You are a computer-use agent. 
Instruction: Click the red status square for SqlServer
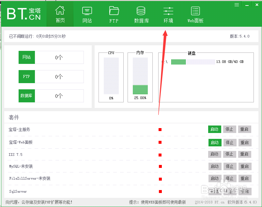(x=161, y=191)
